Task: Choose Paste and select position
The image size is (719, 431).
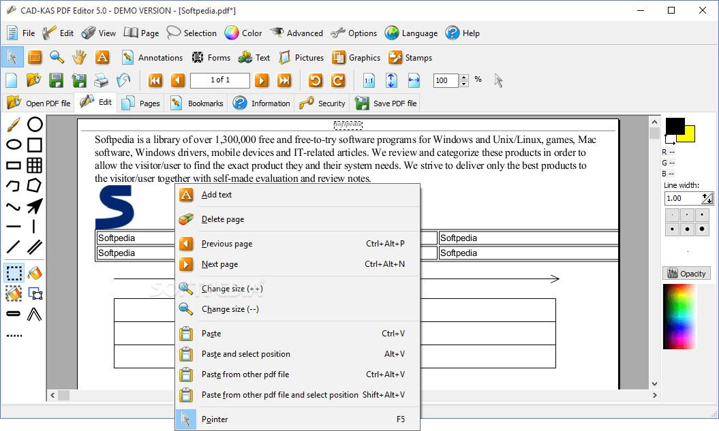Action: click(298, 354)
